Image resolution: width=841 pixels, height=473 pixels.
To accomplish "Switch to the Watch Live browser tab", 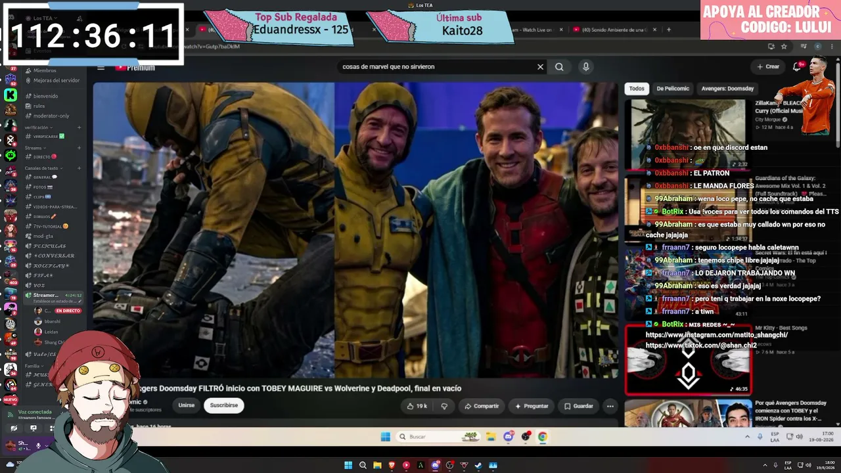I will (539, 30).
